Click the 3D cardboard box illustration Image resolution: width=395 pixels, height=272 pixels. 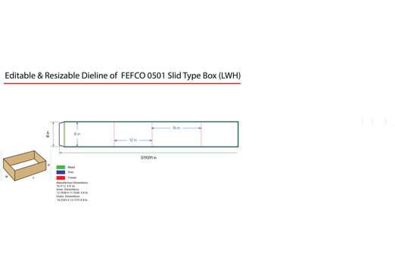click(24, 165)
